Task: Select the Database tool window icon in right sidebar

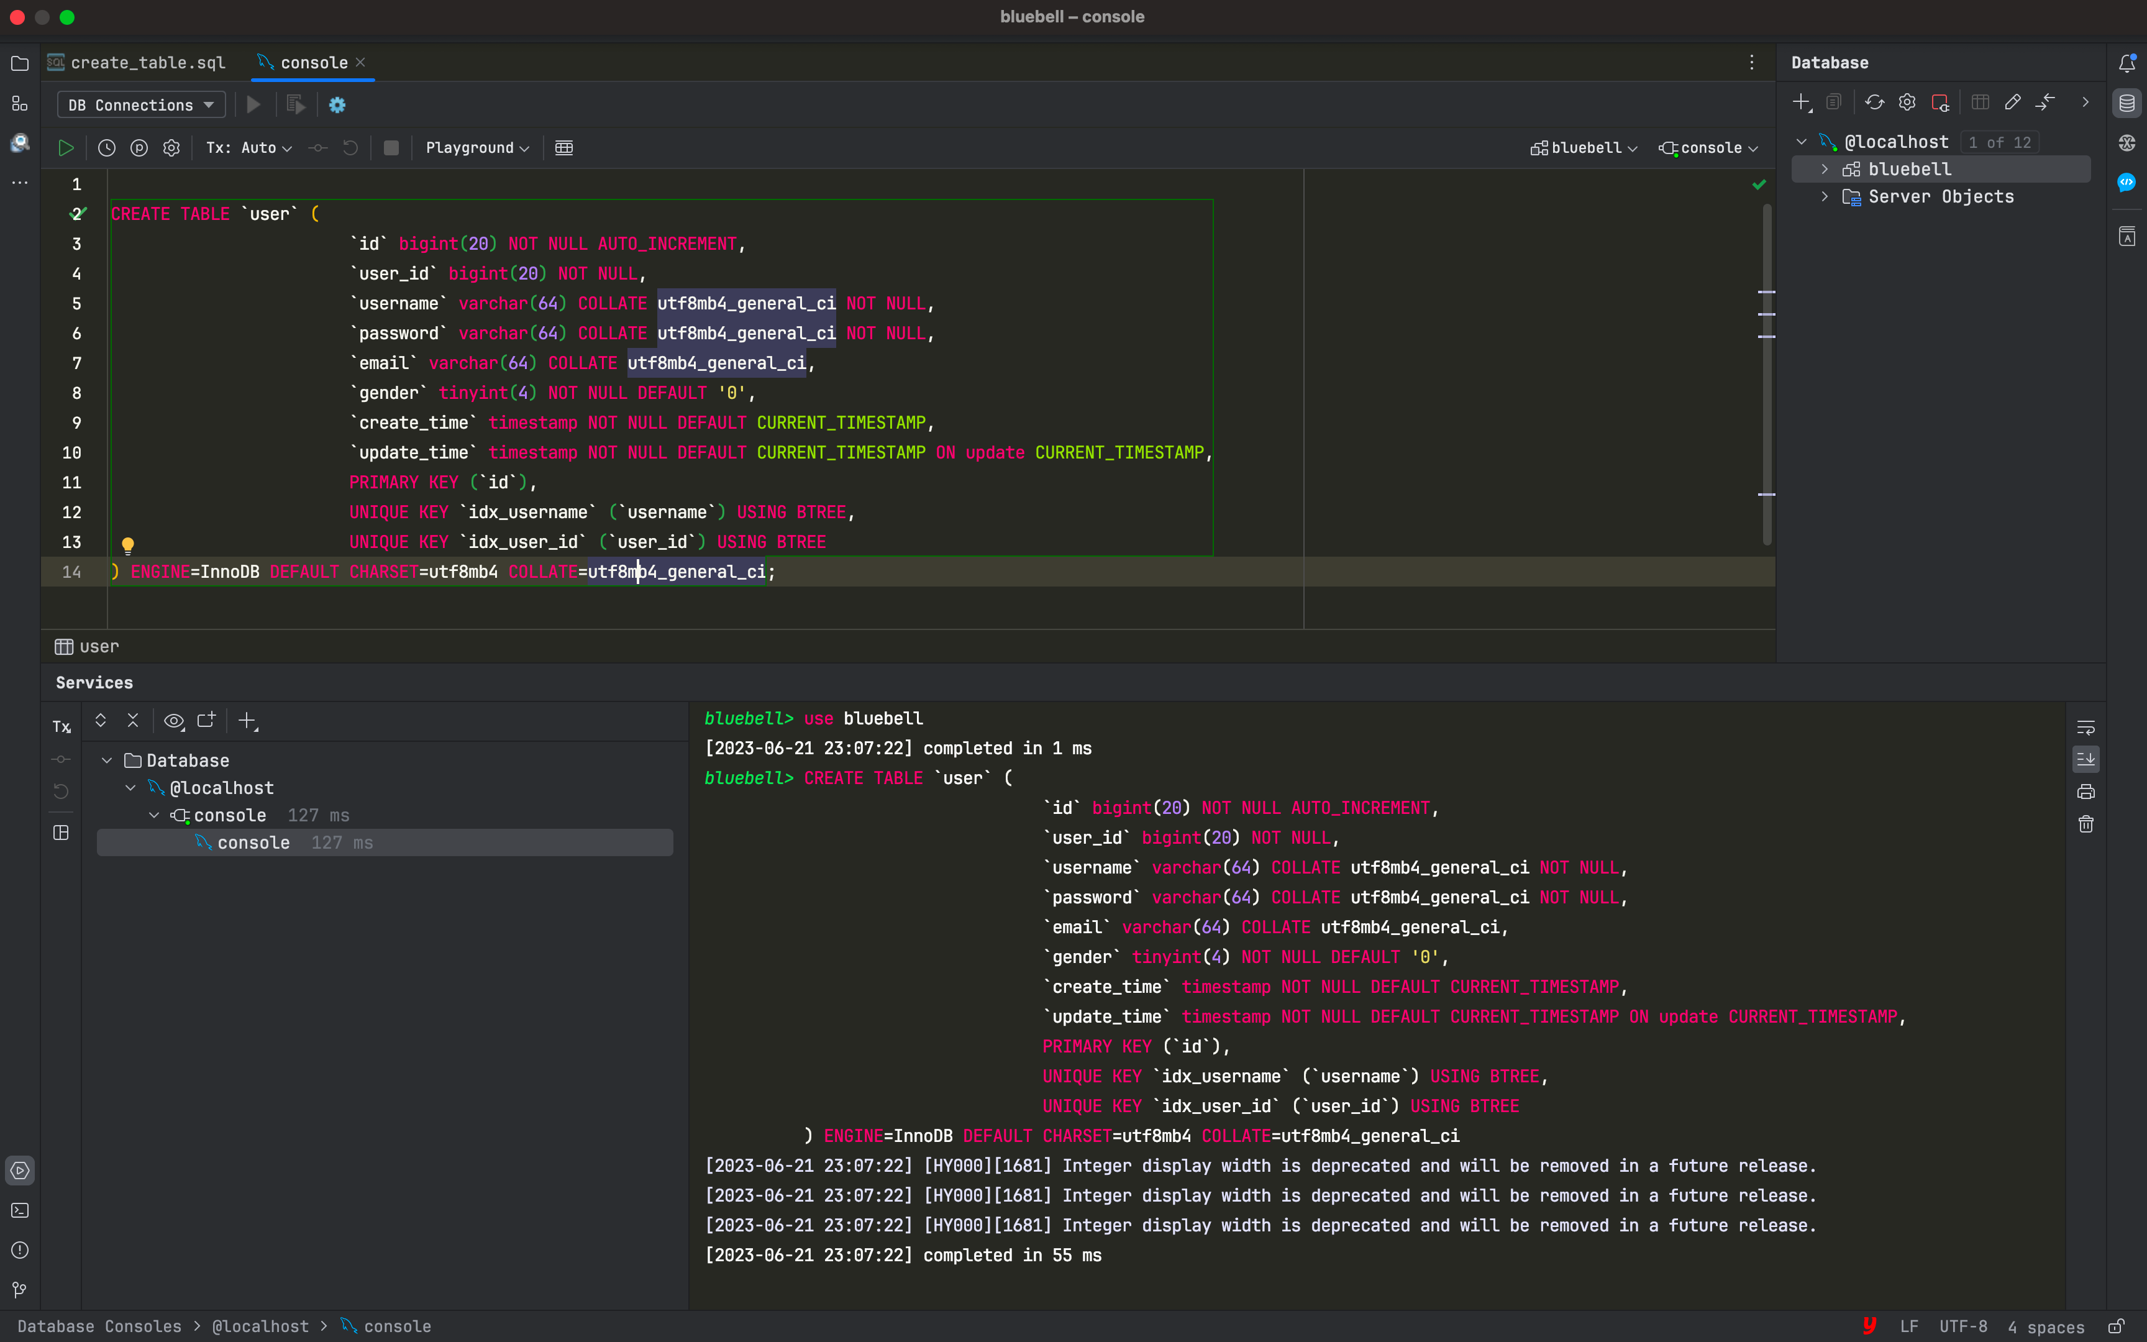Action: (2126, 104)
